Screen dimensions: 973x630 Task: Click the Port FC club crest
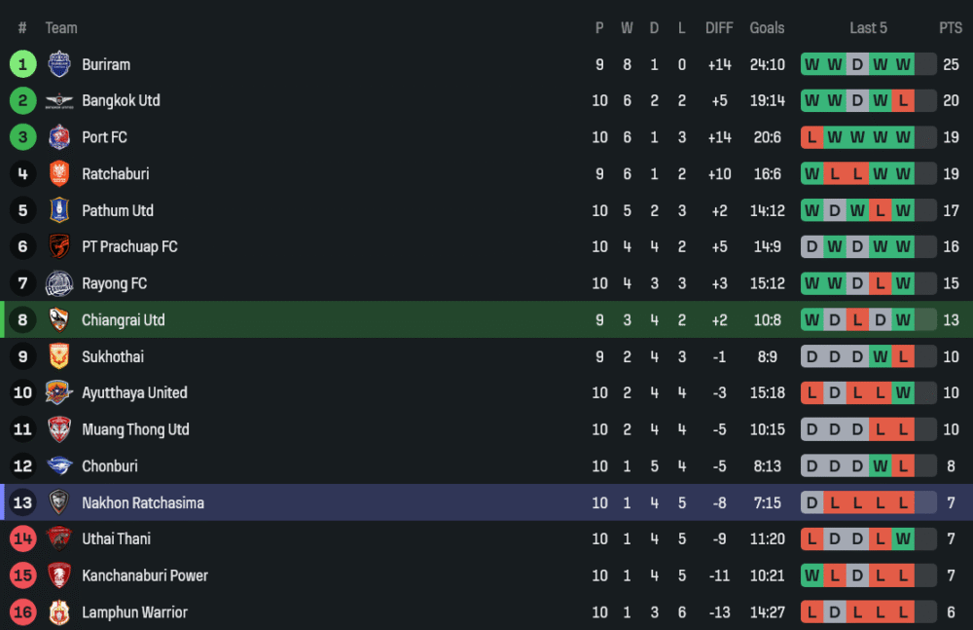point(59,137)
